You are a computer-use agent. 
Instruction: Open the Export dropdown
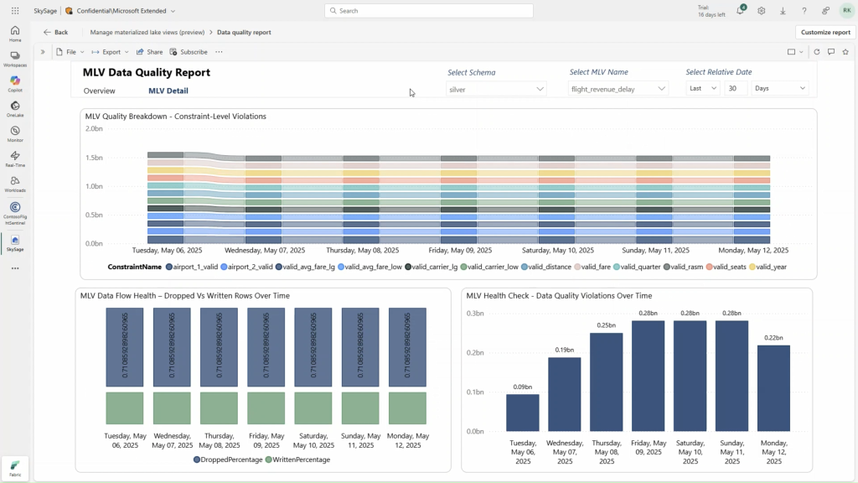pos(110,51)
